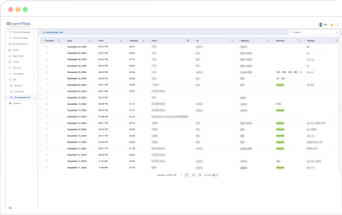Expand the Routing Engine chevron
Screen dimensions: 342x215
(34, 38)
